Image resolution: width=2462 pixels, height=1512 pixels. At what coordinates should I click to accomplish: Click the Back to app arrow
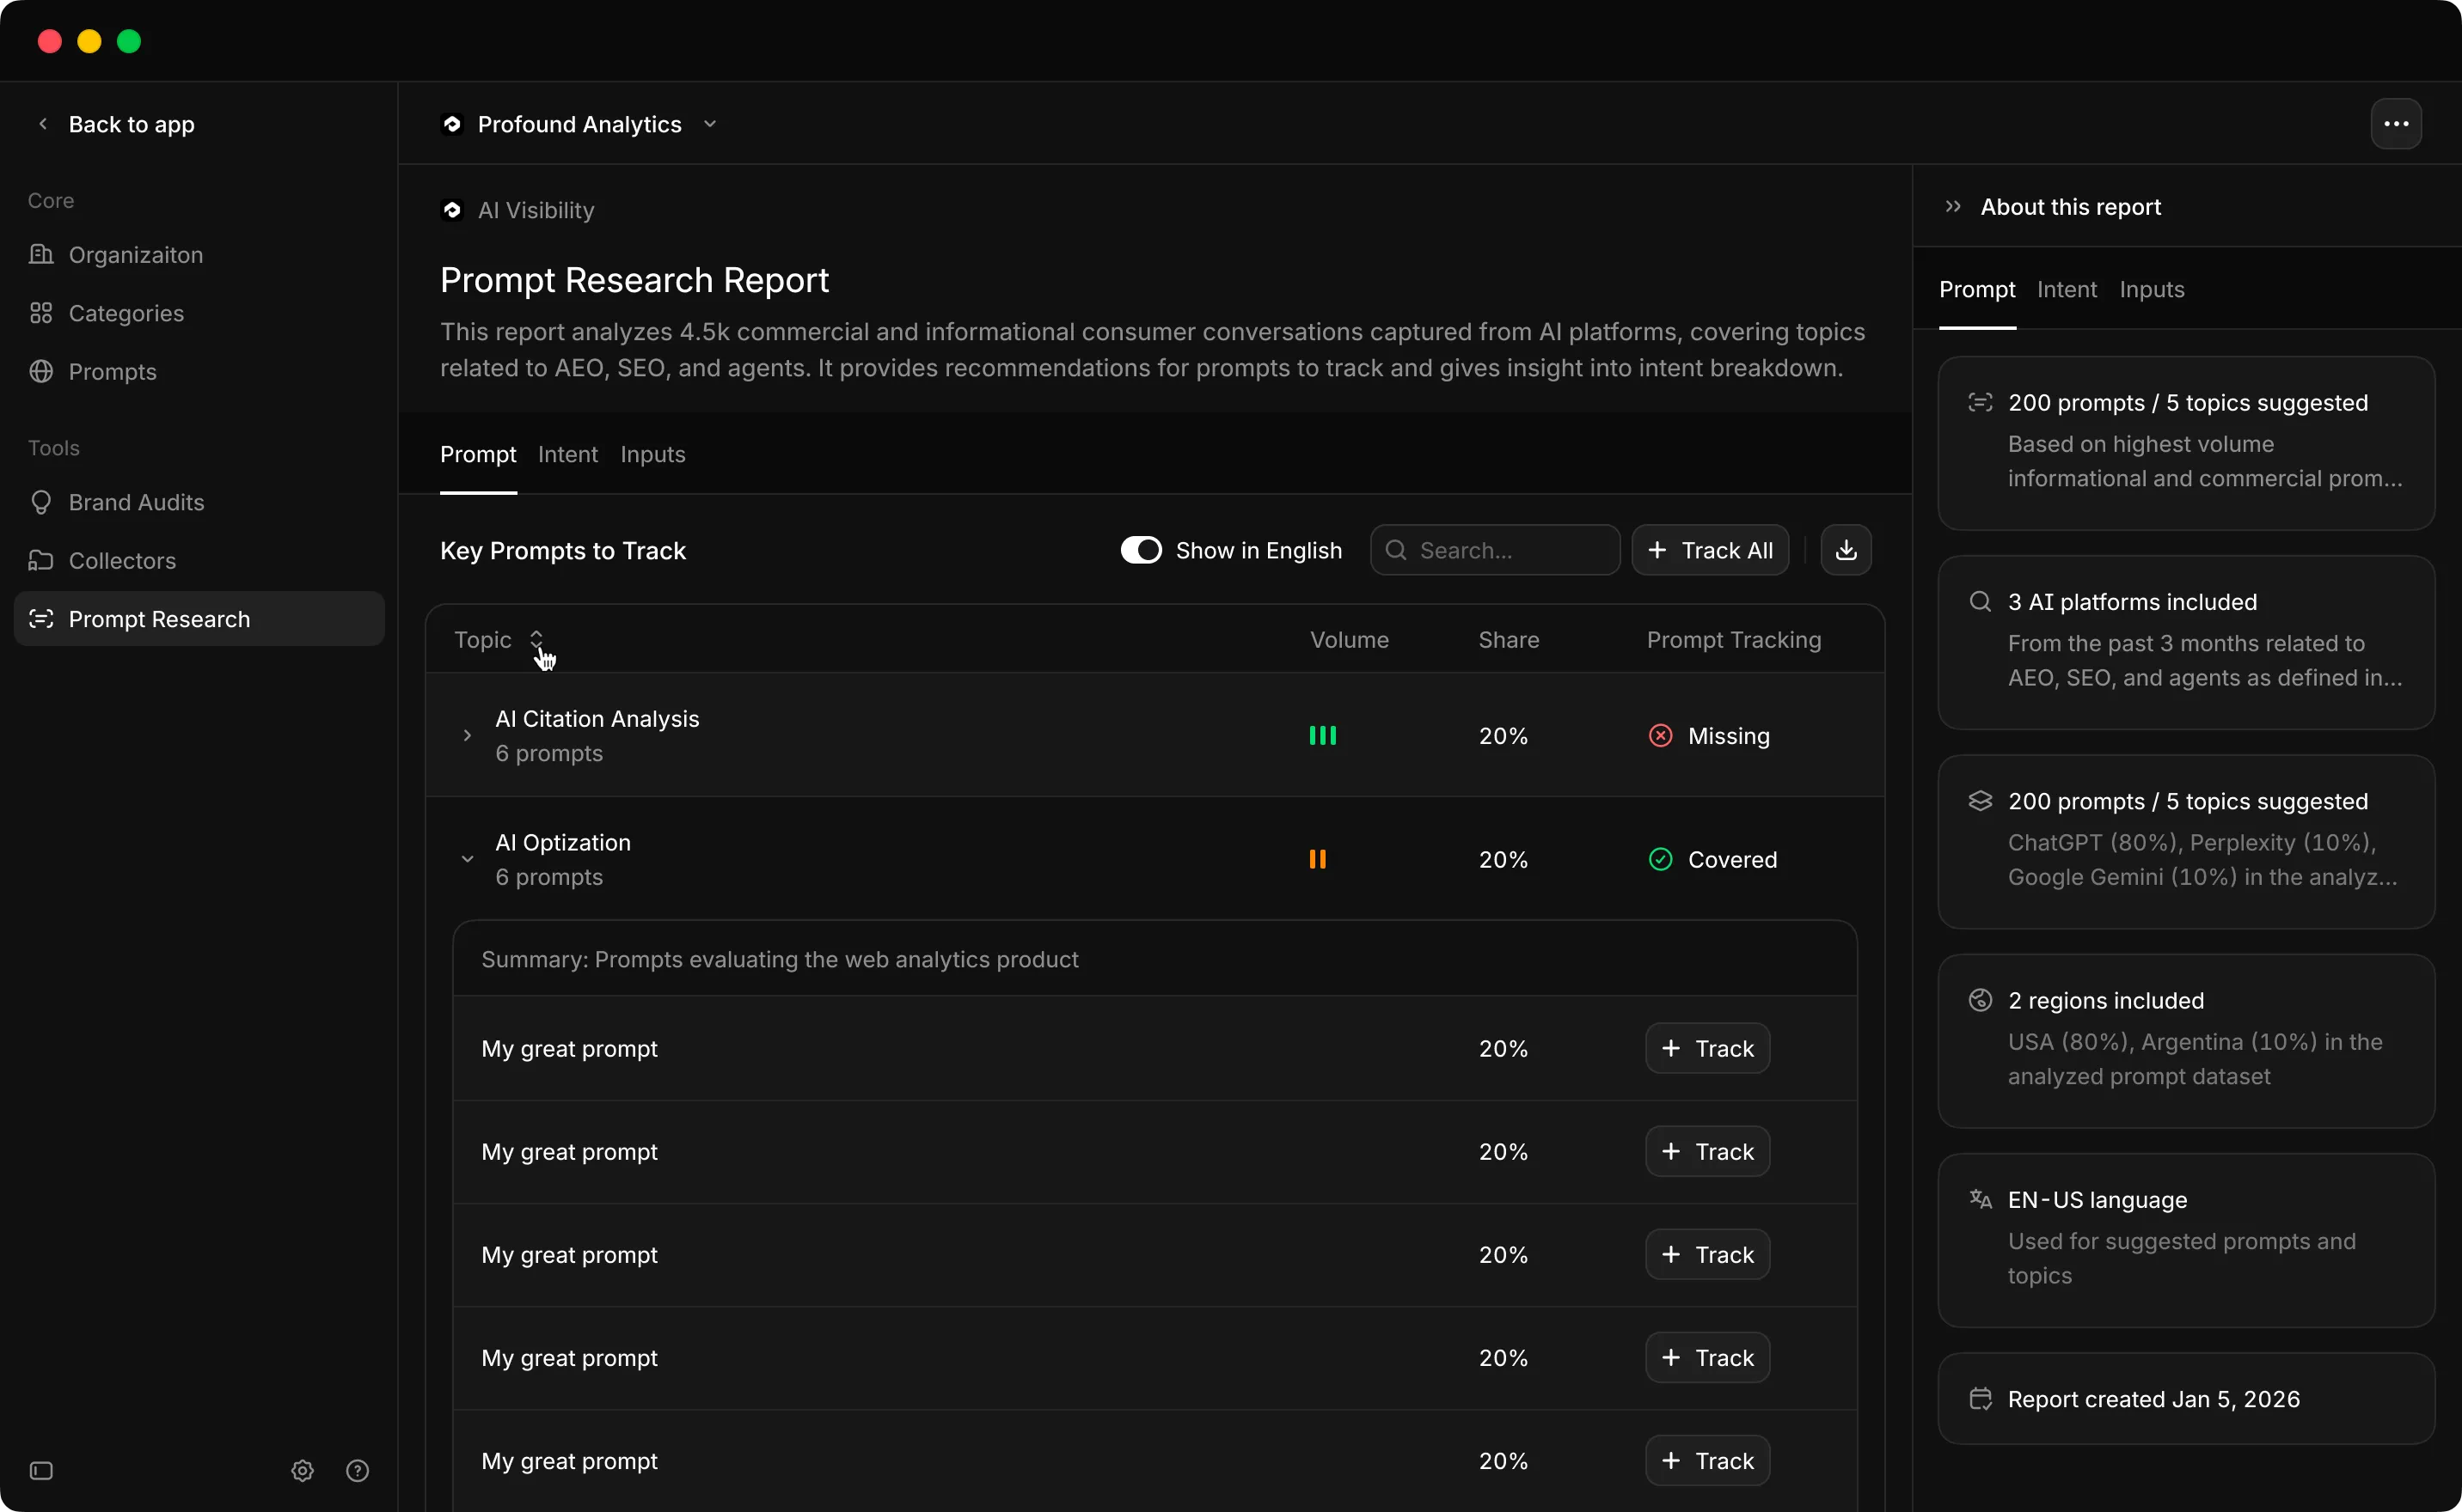pos(43,124)
